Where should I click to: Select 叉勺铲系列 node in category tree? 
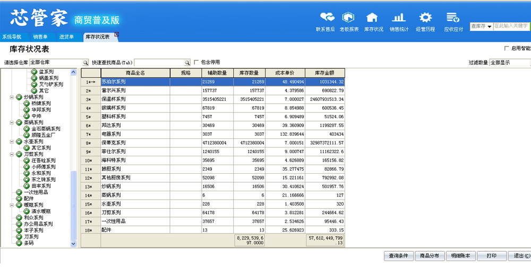point(51,84)
